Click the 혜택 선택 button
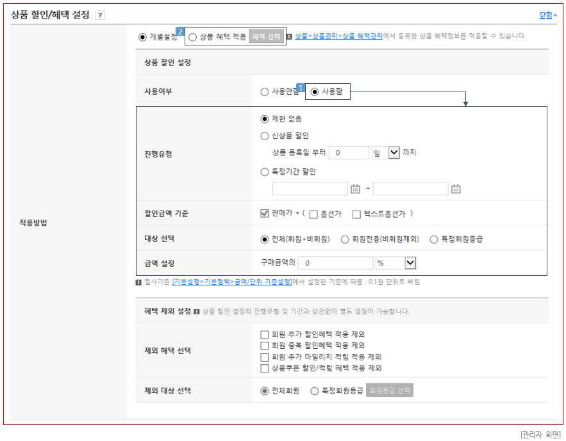The width and height of the screenshot is (566, 441). (266, 37)
